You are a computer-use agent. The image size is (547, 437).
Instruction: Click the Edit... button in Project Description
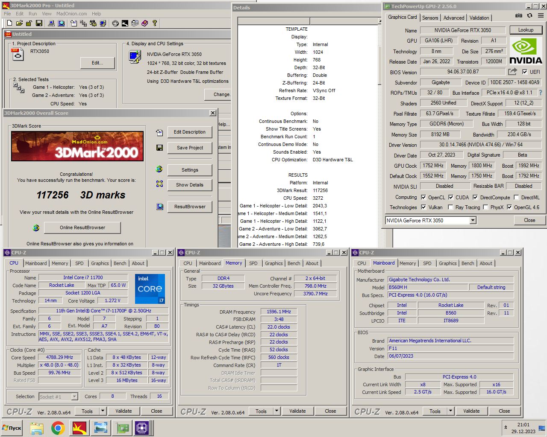tap(97, 63)
